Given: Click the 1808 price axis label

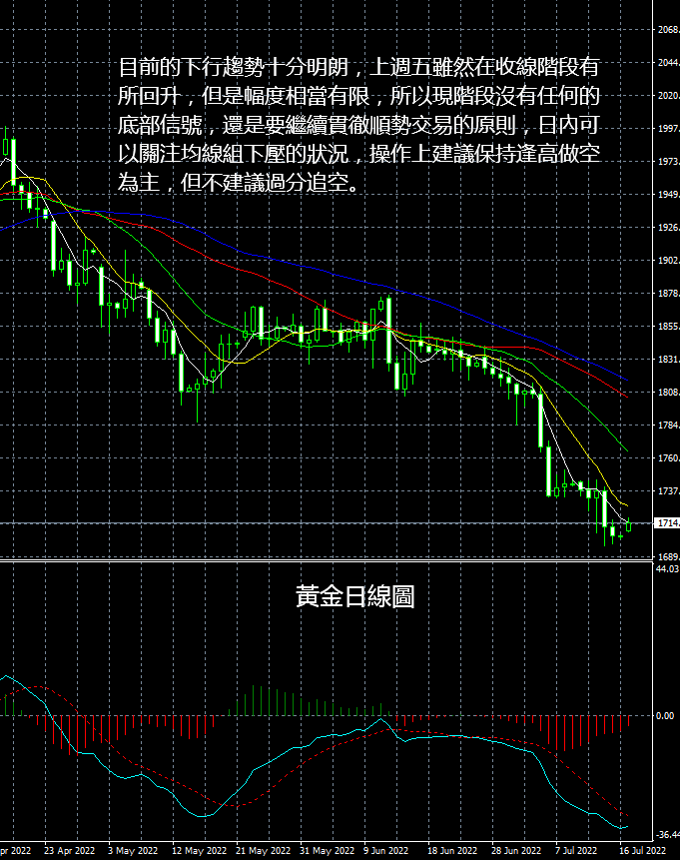Looking at the screenshot, I should pyautogui.click(x=668, y=393).
